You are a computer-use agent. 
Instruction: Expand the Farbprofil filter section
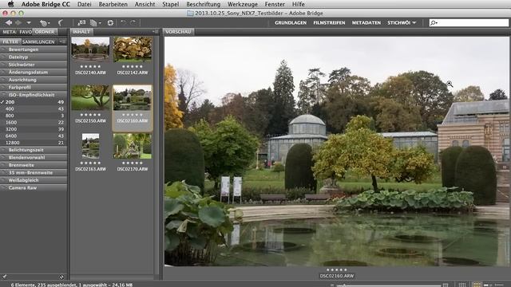click(x=34, y=87)
